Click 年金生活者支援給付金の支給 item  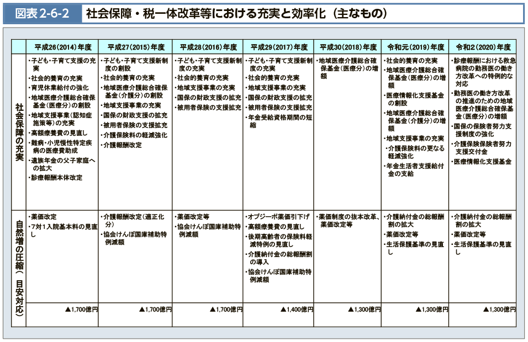point(415,169)
